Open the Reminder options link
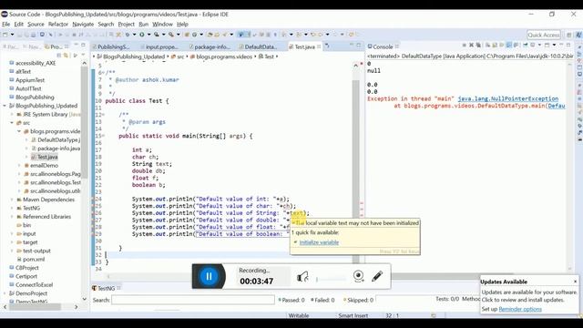This screenshot has height=328, width=583. (x=520, y=309)
